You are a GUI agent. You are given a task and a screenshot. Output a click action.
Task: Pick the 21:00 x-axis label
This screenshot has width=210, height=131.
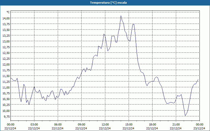[x=176, y=125]
